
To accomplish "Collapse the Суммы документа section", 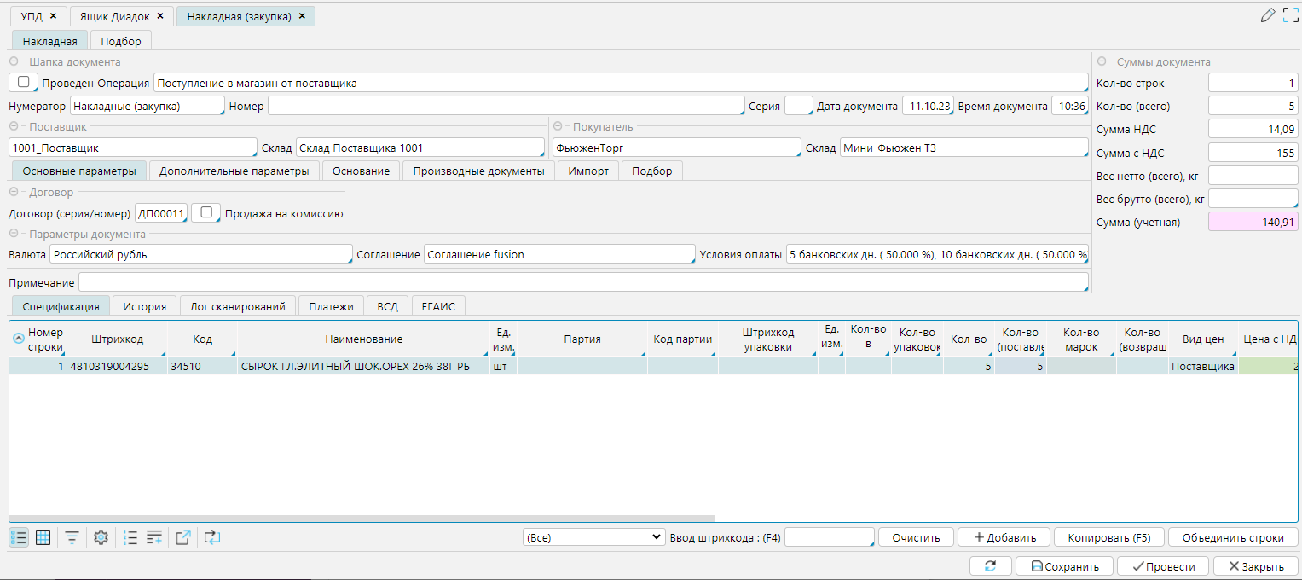I will pyautogui.click(x=1102, y=61).
